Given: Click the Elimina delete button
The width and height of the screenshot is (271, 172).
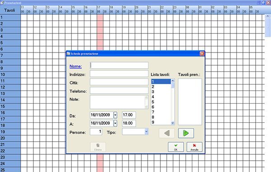Looking at the screenshot, I should (98, 147).
